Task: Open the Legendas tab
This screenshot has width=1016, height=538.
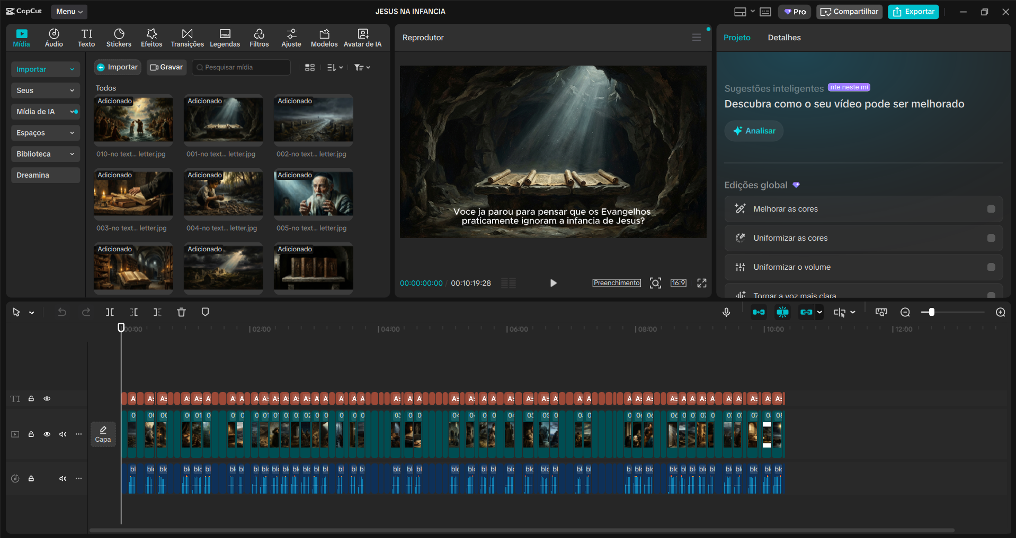Action: [225, 38]
